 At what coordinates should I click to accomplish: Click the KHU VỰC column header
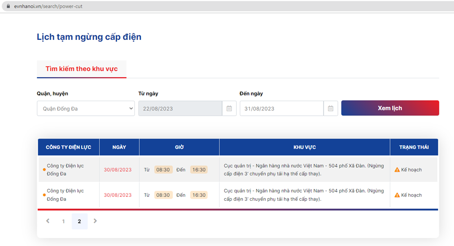click(305, 147)
